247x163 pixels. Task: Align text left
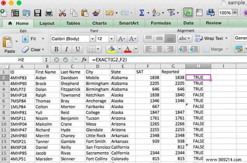click(x=149, y=49)
